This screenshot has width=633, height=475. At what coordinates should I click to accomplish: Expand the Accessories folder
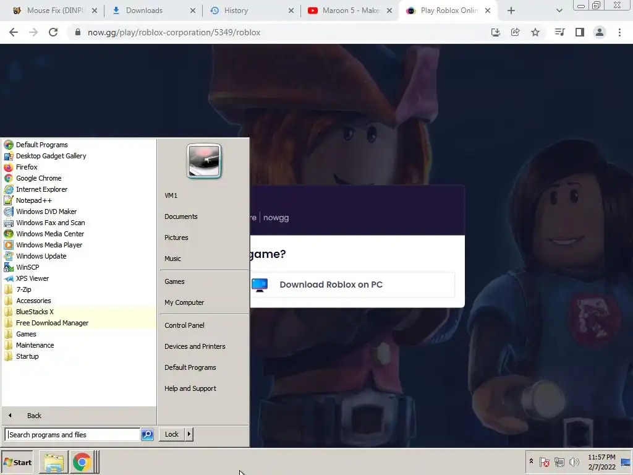pos(79,301)
